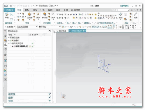The width and height of the screenshot is (145, 110).
Task: Click the 切换窗口 switch window button
Action: click(x=43, y=6)
